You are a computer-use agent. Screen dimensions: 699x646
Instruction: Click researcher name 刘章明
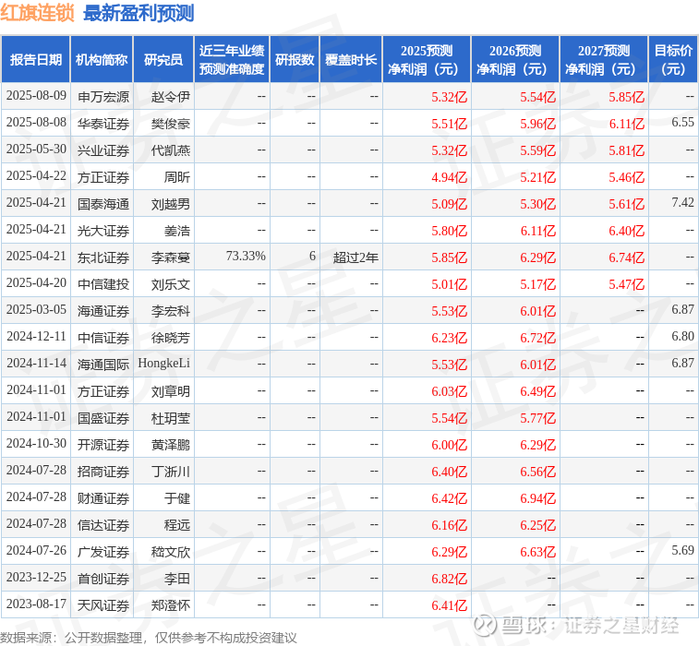(x=170, y=391)
